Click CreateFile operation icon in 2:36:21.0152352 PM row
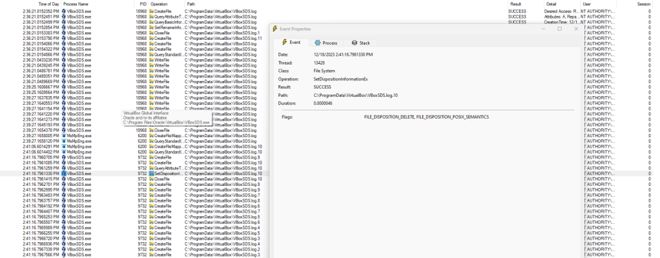Image resolution: width=660 pixels, height=258 pixels. point(151,12)
